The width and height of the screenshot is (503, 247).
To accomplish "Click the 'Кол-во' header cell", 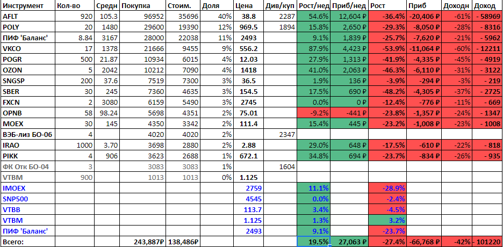I will (x=75, y=5).
